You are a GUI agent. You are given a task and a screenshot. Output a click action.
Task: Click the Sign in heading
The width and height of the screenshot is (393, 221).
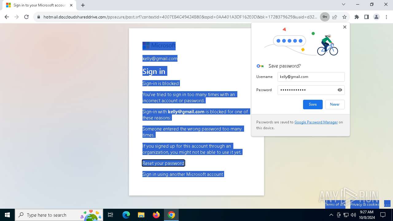point(154,72)
